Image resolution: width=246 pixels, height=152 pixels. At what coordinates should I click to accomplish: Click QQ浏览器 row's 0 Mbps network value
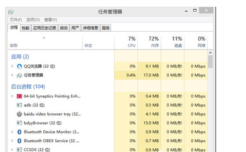pos(198,66)
